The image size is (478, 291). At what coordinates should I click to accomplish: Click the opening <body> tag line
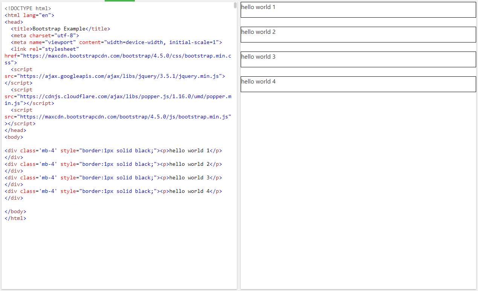coord(14,137)
